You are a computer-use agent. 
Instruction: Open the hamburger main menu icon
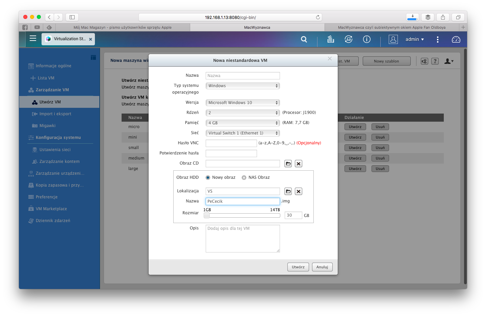33,39
